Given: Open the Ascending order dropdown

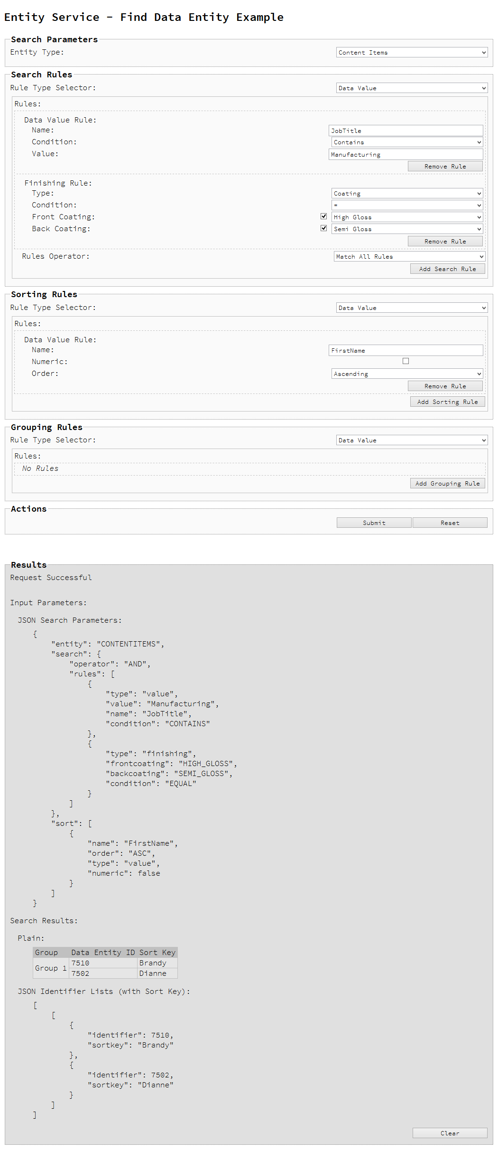Looking at the screenshot, I should click(407, 374).
